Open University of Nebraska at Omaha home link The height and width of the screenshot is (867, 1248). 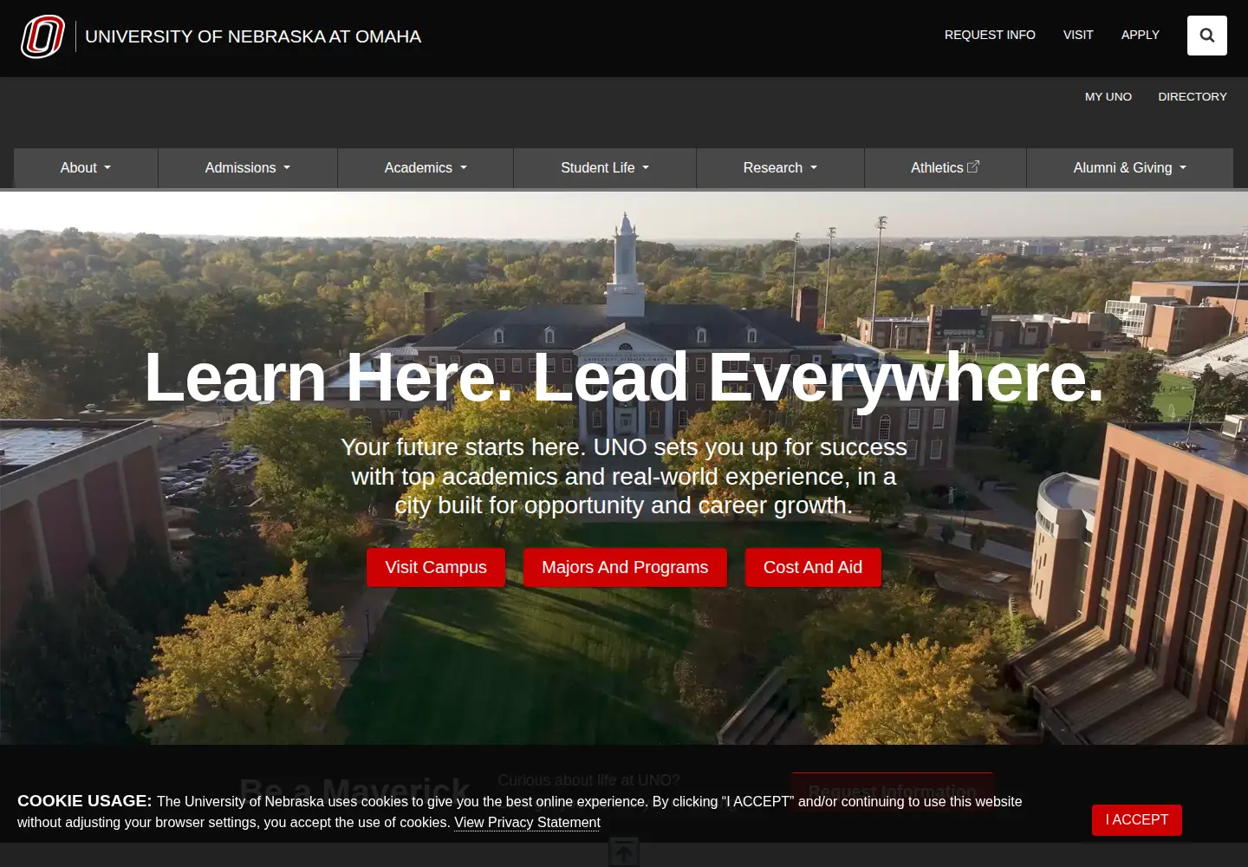click(253, 36)
